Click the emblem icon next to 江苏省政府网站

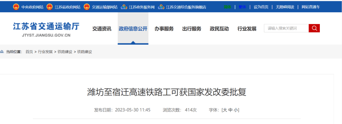point(49,7)
